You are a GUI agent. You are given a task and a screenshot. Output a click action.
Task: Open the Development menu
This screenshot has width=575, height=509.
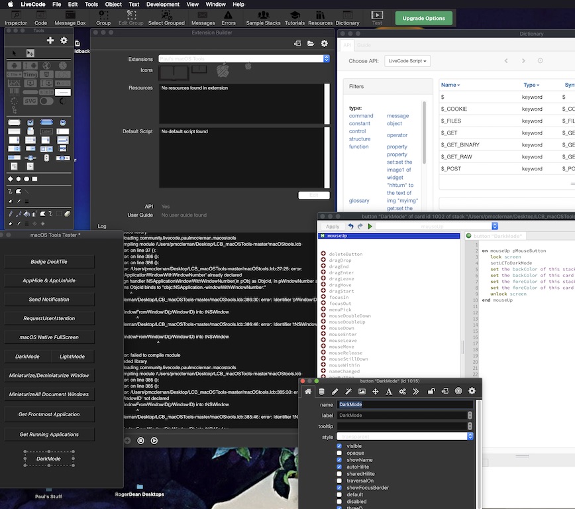(x=162, y=4)
